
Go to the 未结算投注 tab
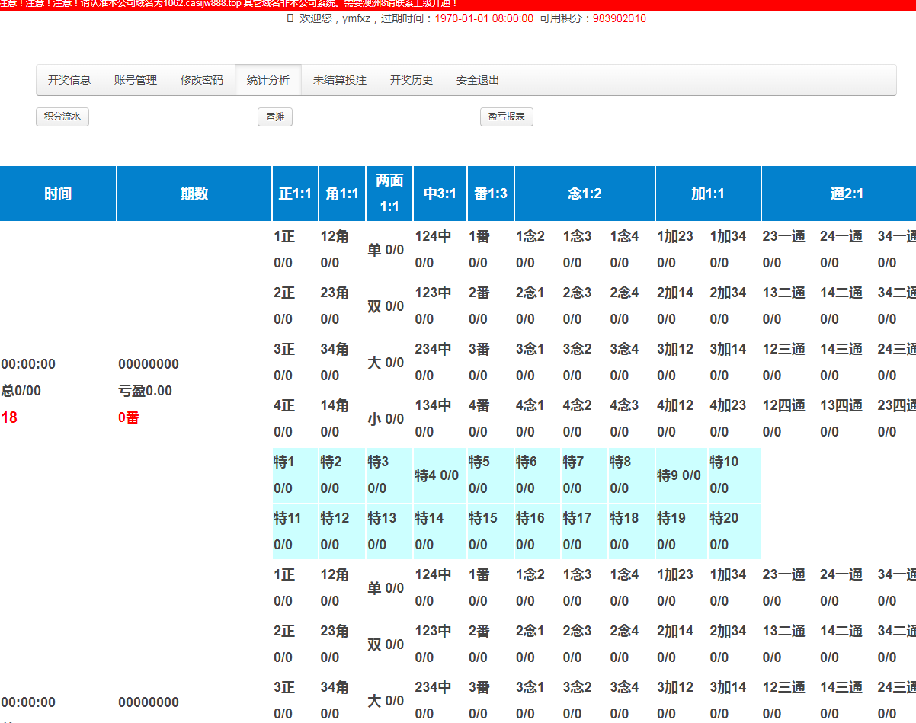[x=340, y=80]
